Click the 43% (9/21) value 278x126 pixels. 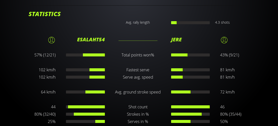click(x=229, y=55)
